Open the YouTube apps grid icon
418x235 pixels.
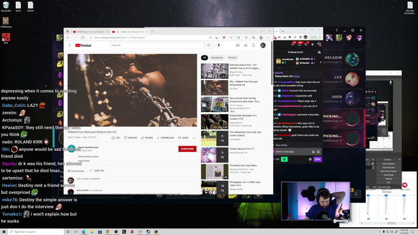[x=246, y=45]
